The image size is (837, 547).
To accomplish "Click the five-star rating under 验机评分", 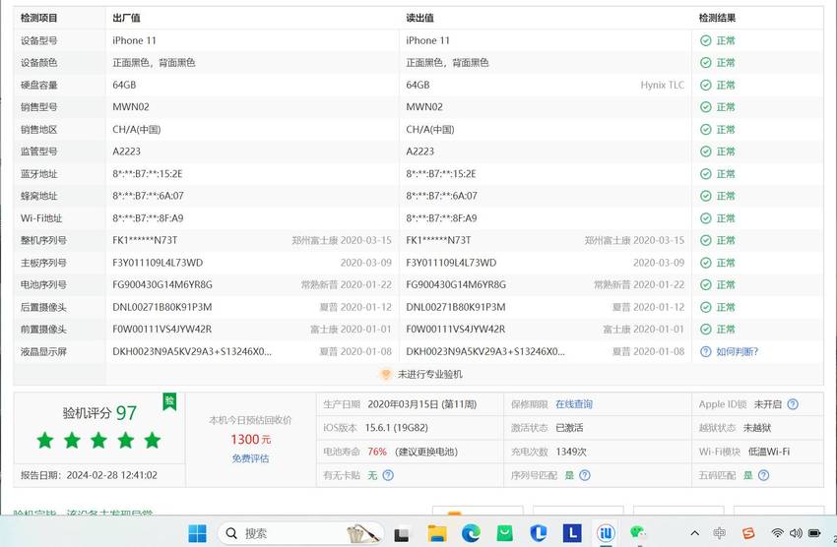I will 98,441.
